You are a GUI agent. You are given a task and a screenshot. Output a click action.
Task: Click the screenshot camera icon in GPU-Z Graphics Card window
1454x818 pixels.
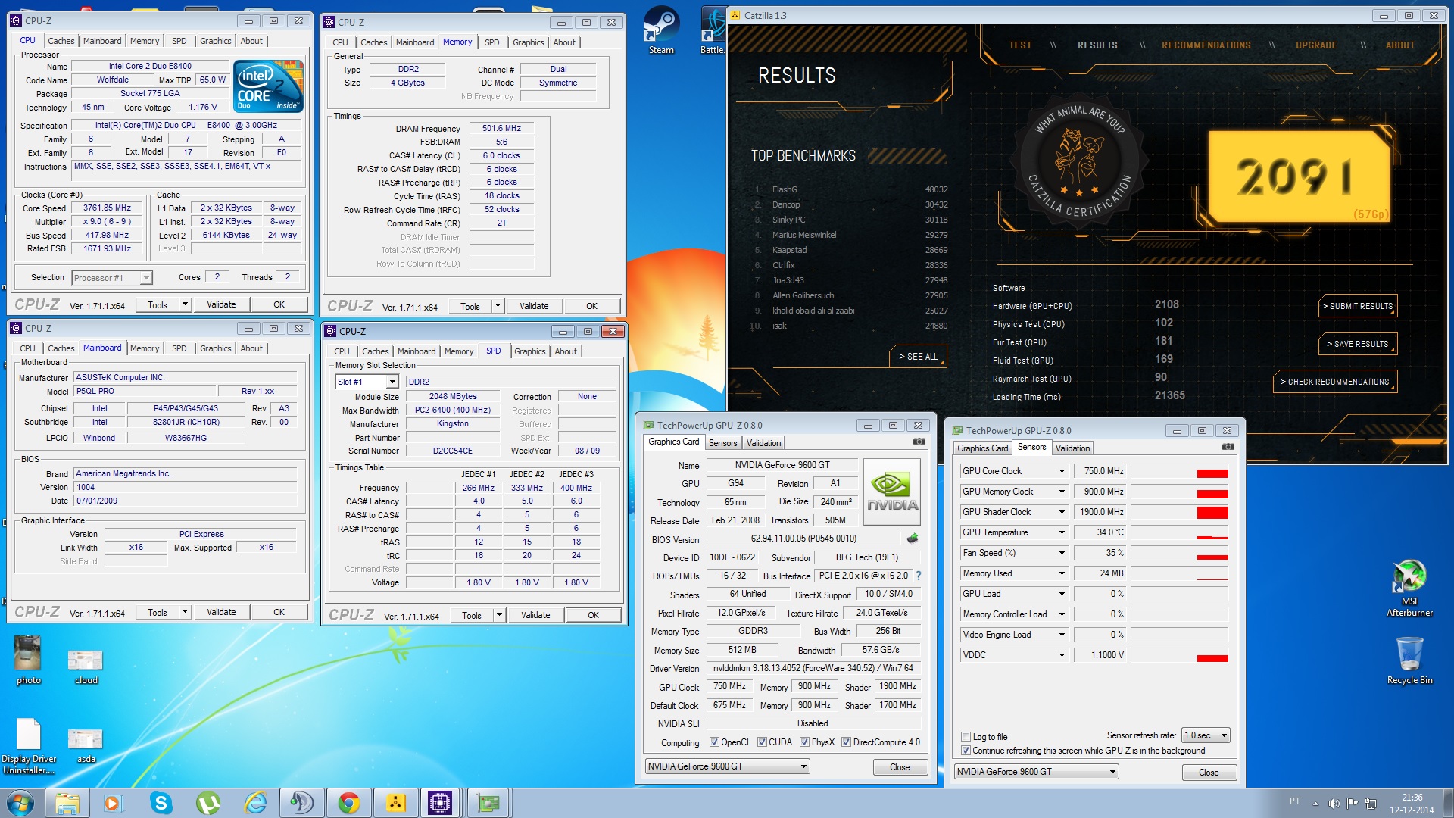click(x=919, y=441)
